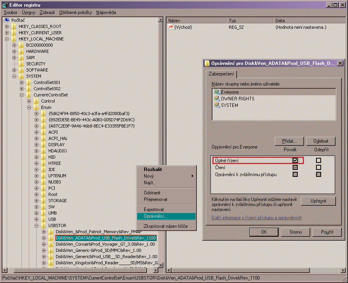Check Odepřít box for Úplné řízení

point(318,160)
